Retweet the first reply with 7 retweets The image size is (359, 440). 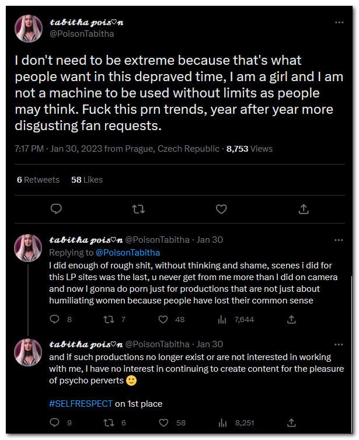click(109, 319)
